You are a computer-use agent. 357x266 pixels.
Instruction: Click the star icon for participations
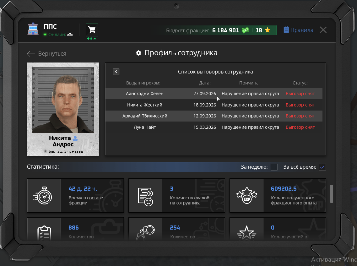click(x=247, y=233)
